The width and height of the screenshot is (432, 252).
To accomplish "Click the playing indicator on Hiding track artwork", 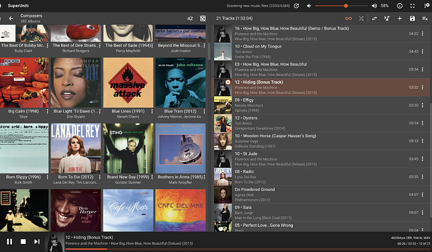I will pyautogui.click(x=228, y=82).
